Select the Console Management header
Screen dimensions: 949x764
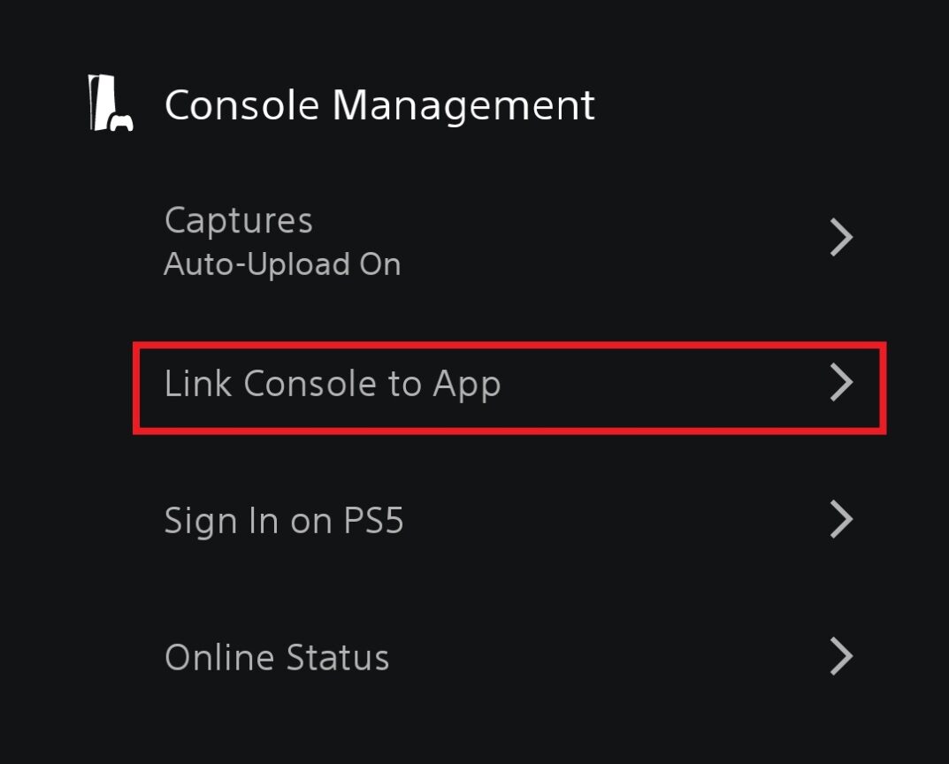[380, 104]
